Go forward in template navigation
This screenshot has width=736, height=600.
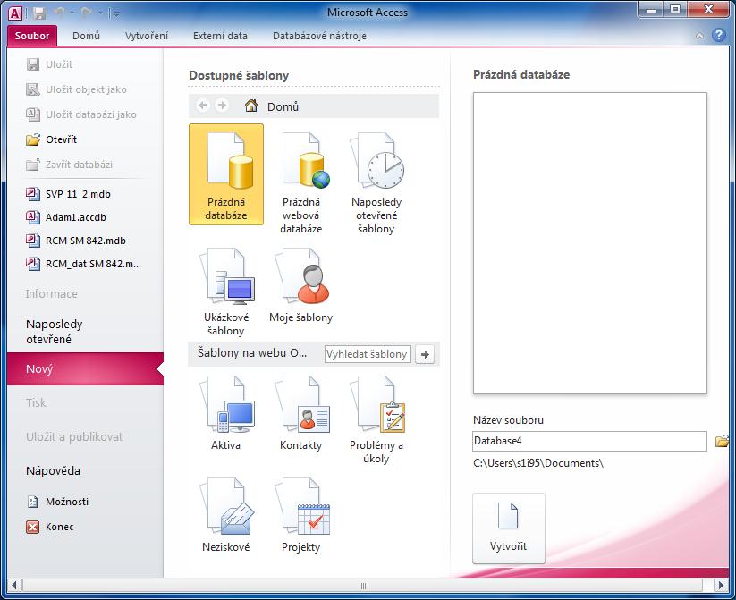[222, 106]
